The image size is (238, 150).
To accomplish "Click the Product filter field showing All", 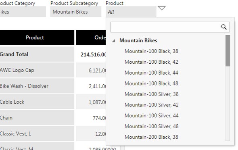I will pyautogui.click(x=131, y=12).
